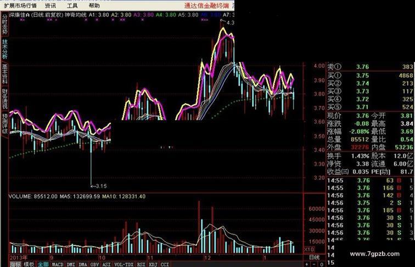Click the 3.15 low price marker on chart
The image size is (415, 267).
98,186
